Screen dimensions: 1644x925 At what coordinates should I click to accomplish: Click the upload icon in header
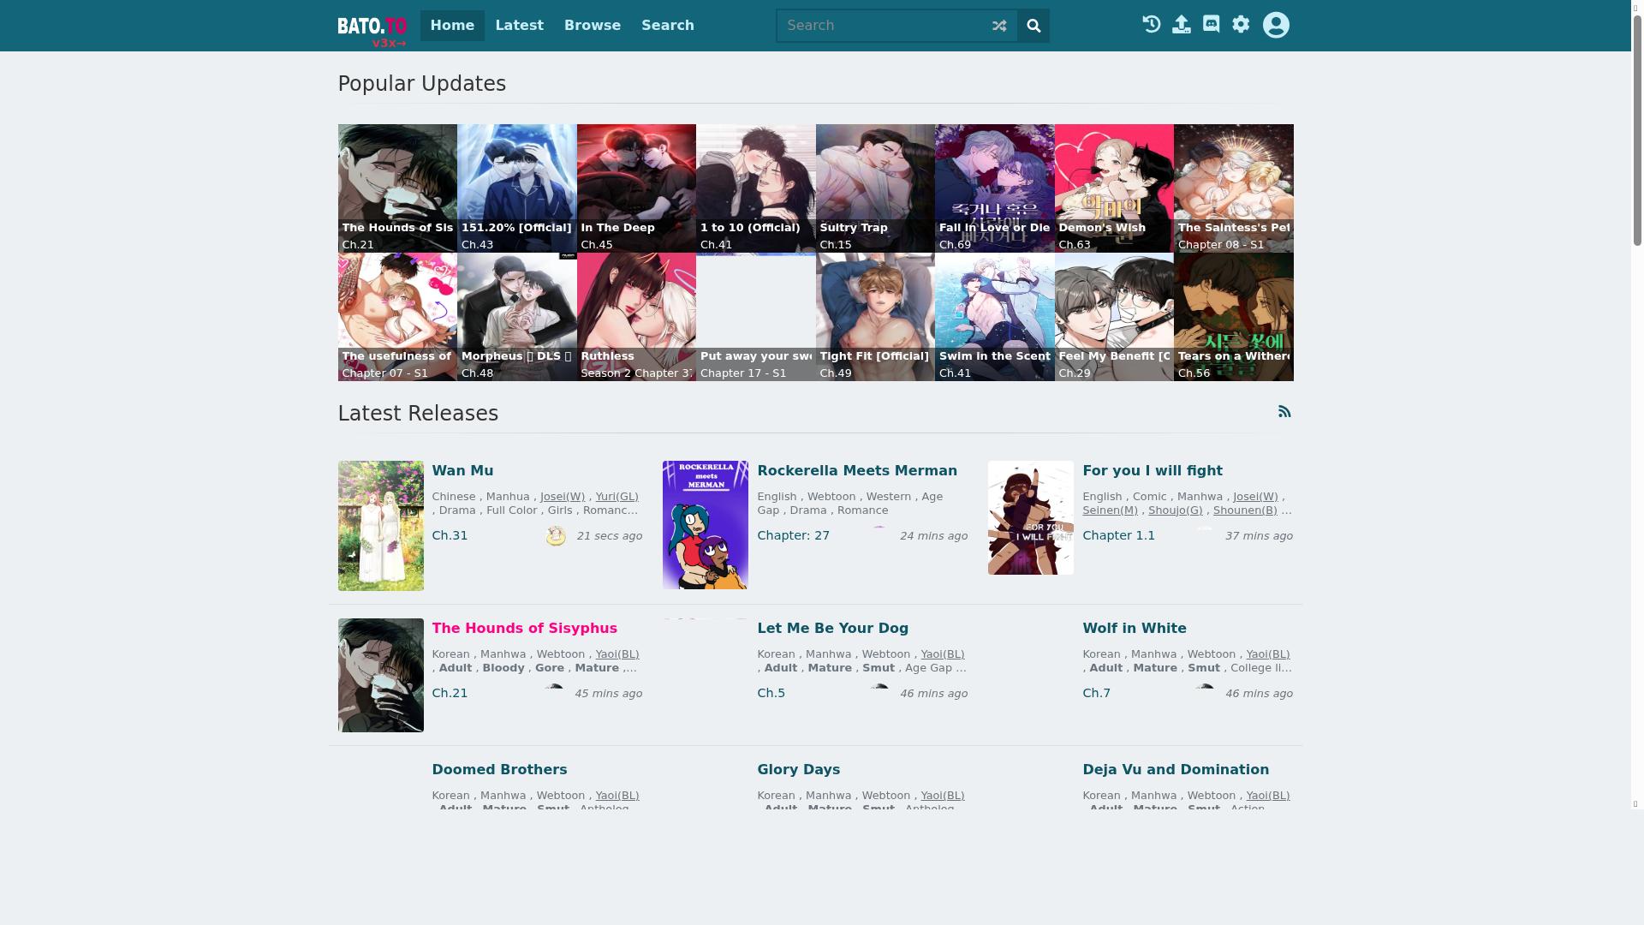pyautogui.click(x=1182, y=25)
